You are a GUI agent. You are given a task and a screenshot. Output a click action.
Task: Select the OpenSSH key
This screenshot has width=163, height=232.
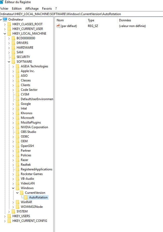(x=27, y=146)
